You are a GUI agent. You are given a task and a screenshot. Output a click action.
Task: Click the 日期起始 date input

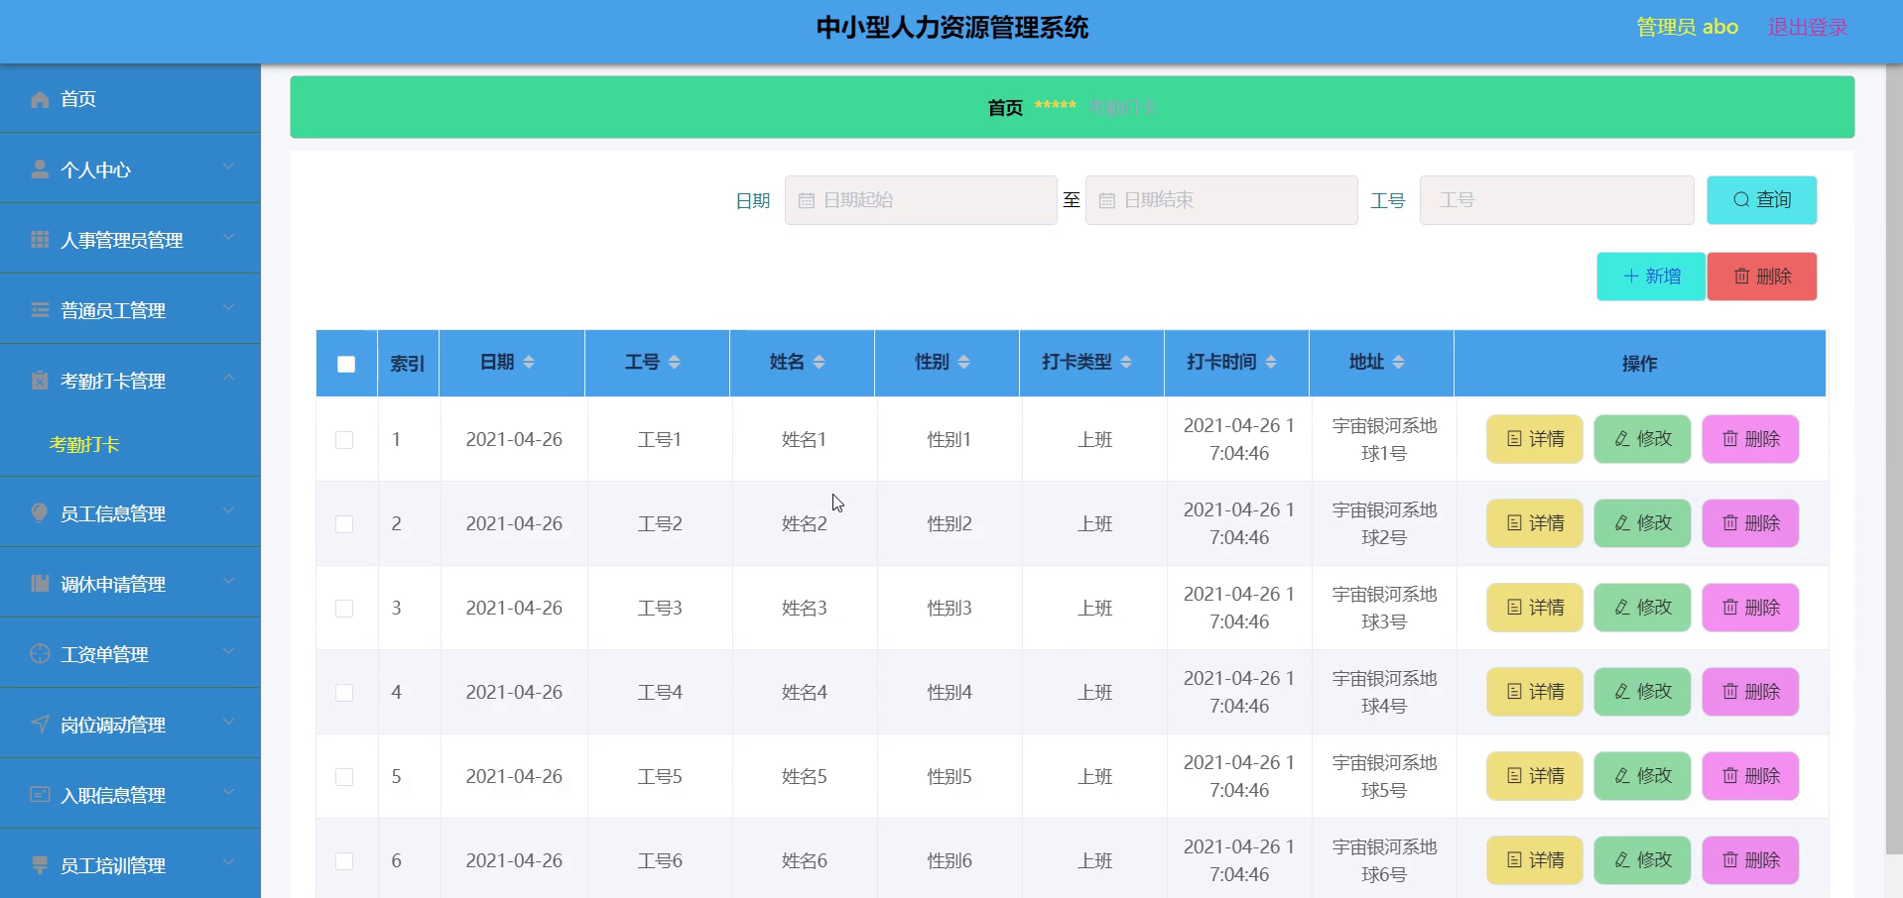[921, 200]
